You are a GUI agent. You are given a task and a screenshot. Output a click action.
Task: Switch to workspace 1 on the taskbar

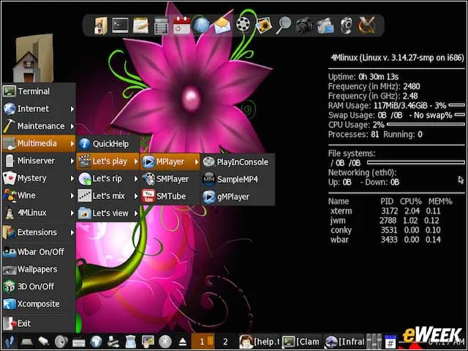pos(203,341)
